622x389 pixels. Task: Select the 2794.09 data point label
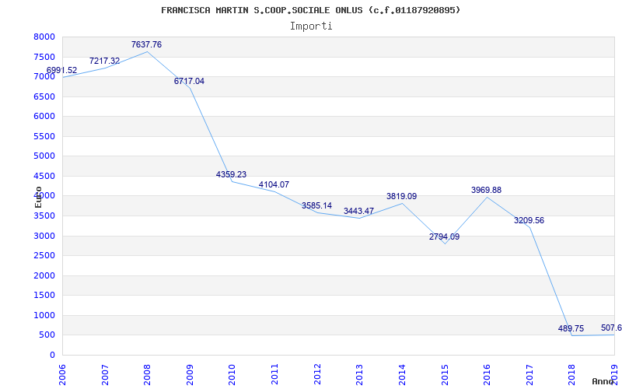[444, 237]
